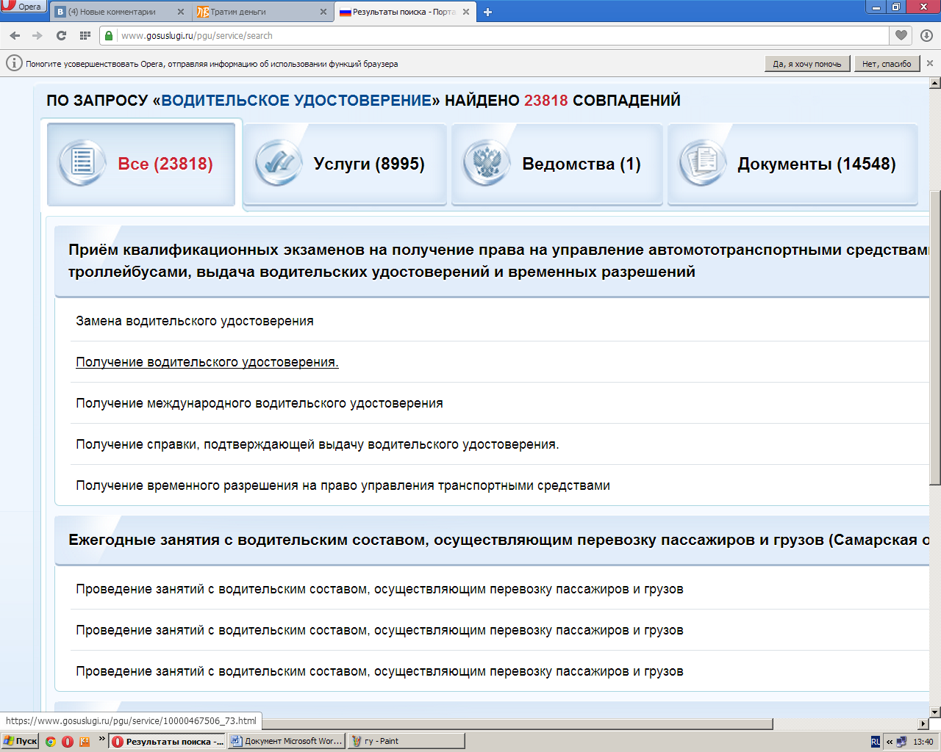This screenshot has width=941, height=752.
Task: Switch to "Результаты поиска" Opera taskbar button
Action: [168, 742]
